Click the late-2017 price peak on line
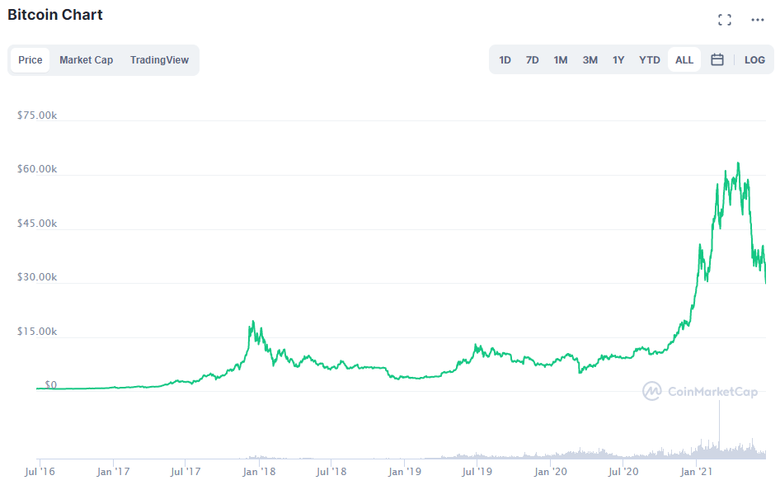Image resolution: width=780 pixels, height=485 pixels. pos(253,322)
